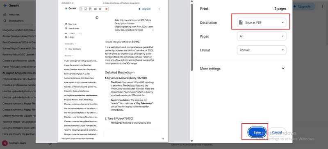Click the 2 pages count label

(280, 9)
